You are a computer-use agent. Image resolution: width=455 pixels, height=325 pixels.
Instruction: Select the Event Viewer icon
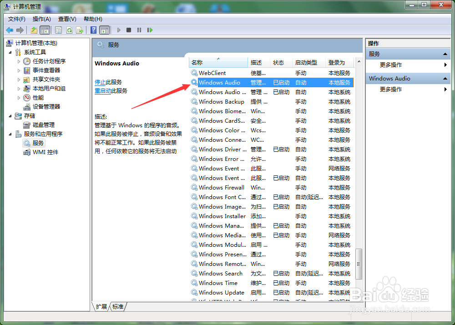pos(27,70)
